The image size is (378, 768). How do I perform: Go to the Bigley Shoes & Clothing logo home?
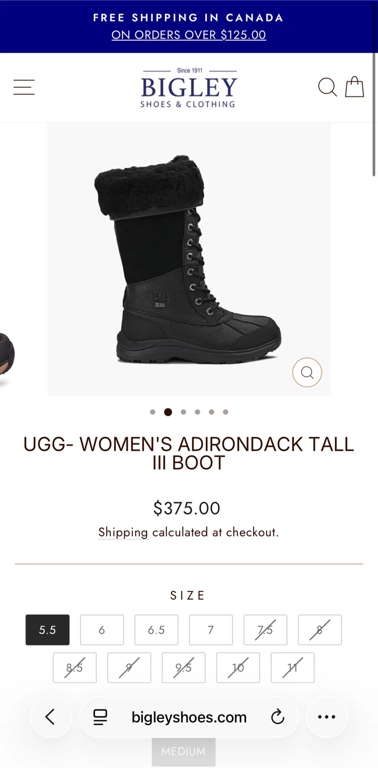(x=189, y=88)
